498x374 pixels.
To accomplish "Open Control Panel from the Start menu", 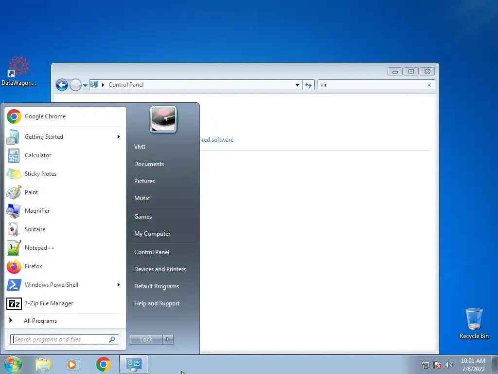I will pos(152,252).
